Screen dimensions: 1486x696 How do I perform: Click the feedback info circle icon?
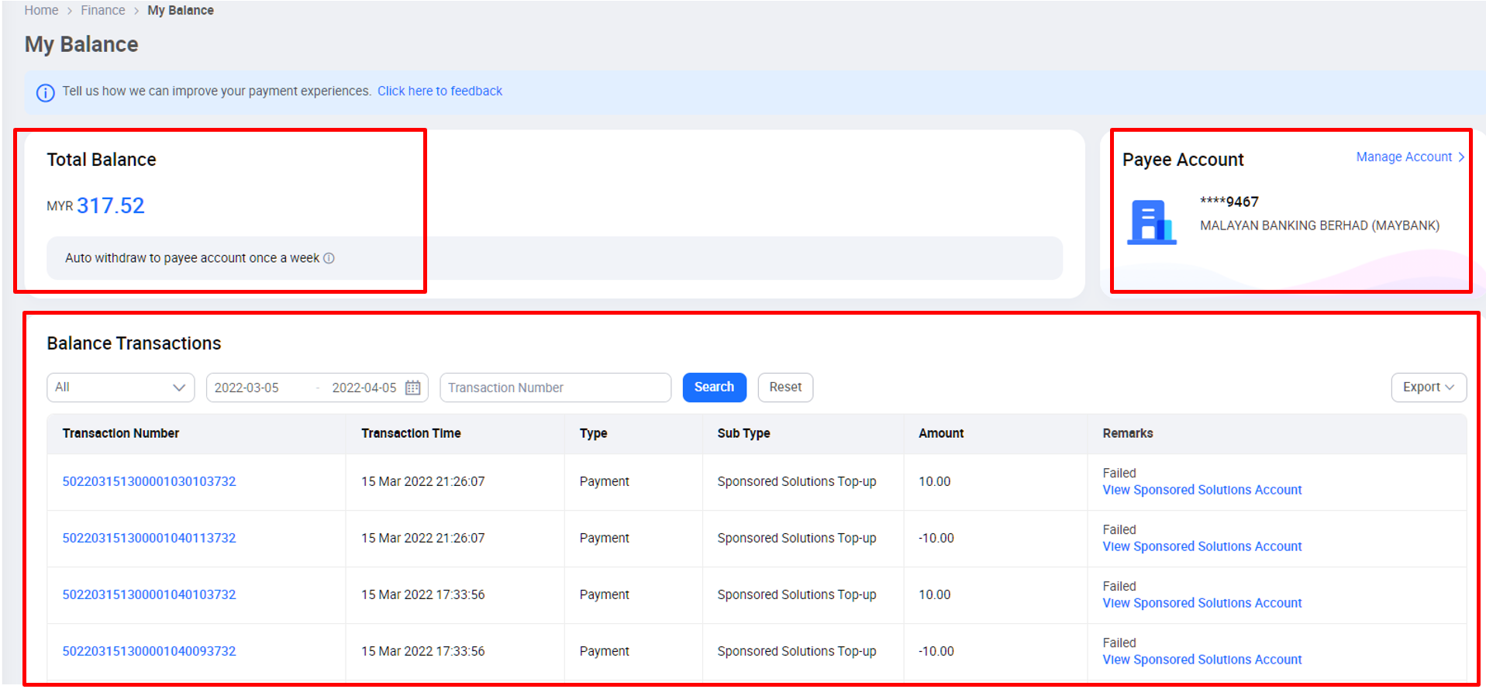(46, 93)
